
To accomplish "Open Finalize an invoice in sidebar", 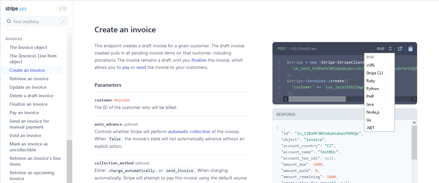I will [x=28, y=104].
